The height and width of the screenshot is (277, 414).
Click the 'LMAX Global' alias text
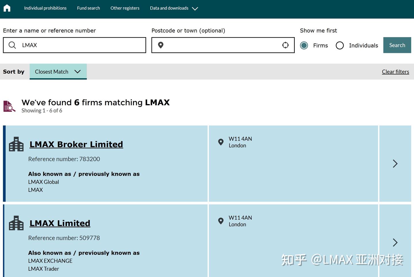click(x=43, y=182)
